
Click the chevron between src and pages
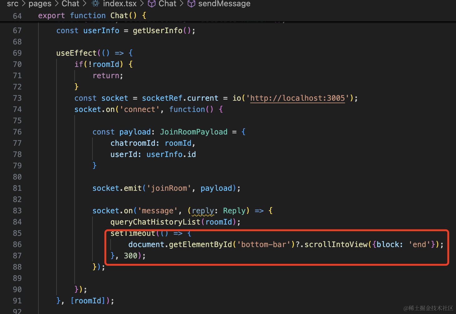click(23, 3)
